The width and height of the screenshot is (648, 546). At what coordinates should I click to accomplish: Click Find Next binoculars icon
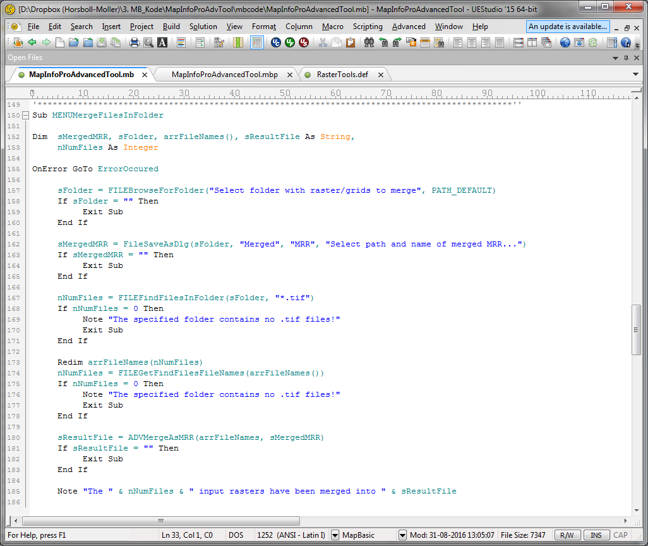[x=397, y=42]
